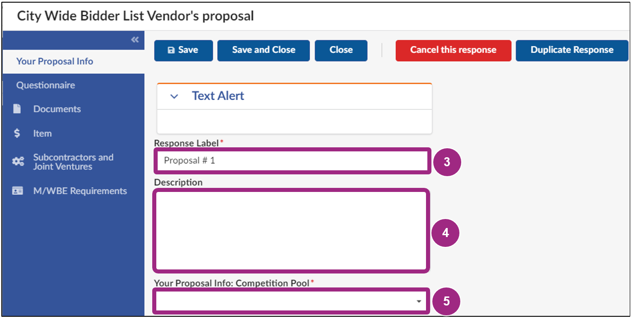
Task: Click the Save and Close button
Action: pyautogui.click(x=263, y=50)
